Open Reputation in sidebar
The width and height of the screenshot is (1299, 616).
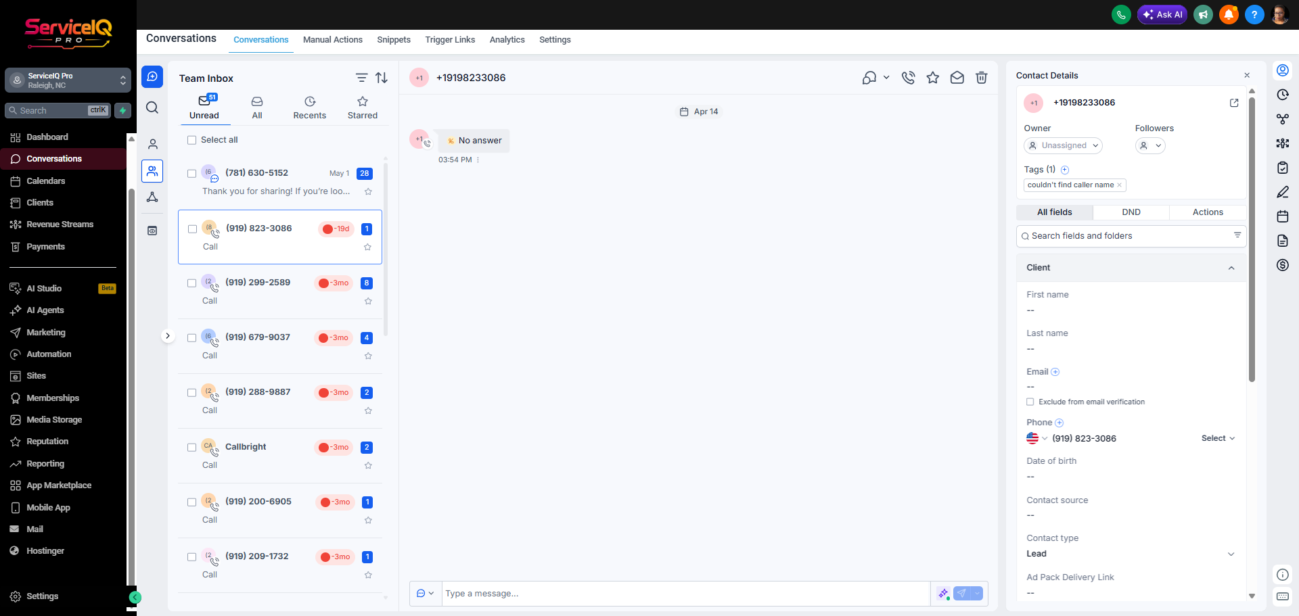point(47,442)
